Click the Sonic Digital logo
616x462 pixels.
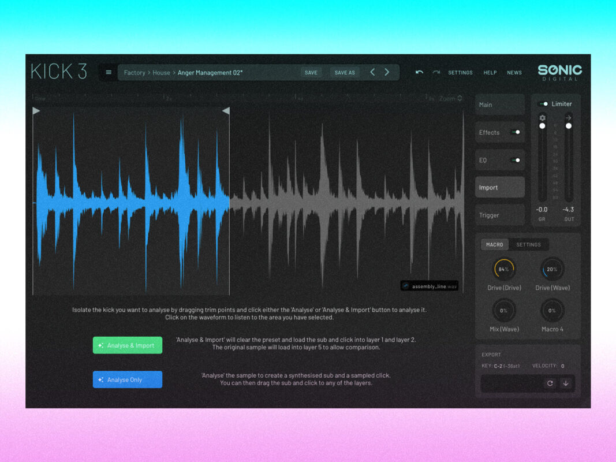pyautogui.click(x=559, y=72)
